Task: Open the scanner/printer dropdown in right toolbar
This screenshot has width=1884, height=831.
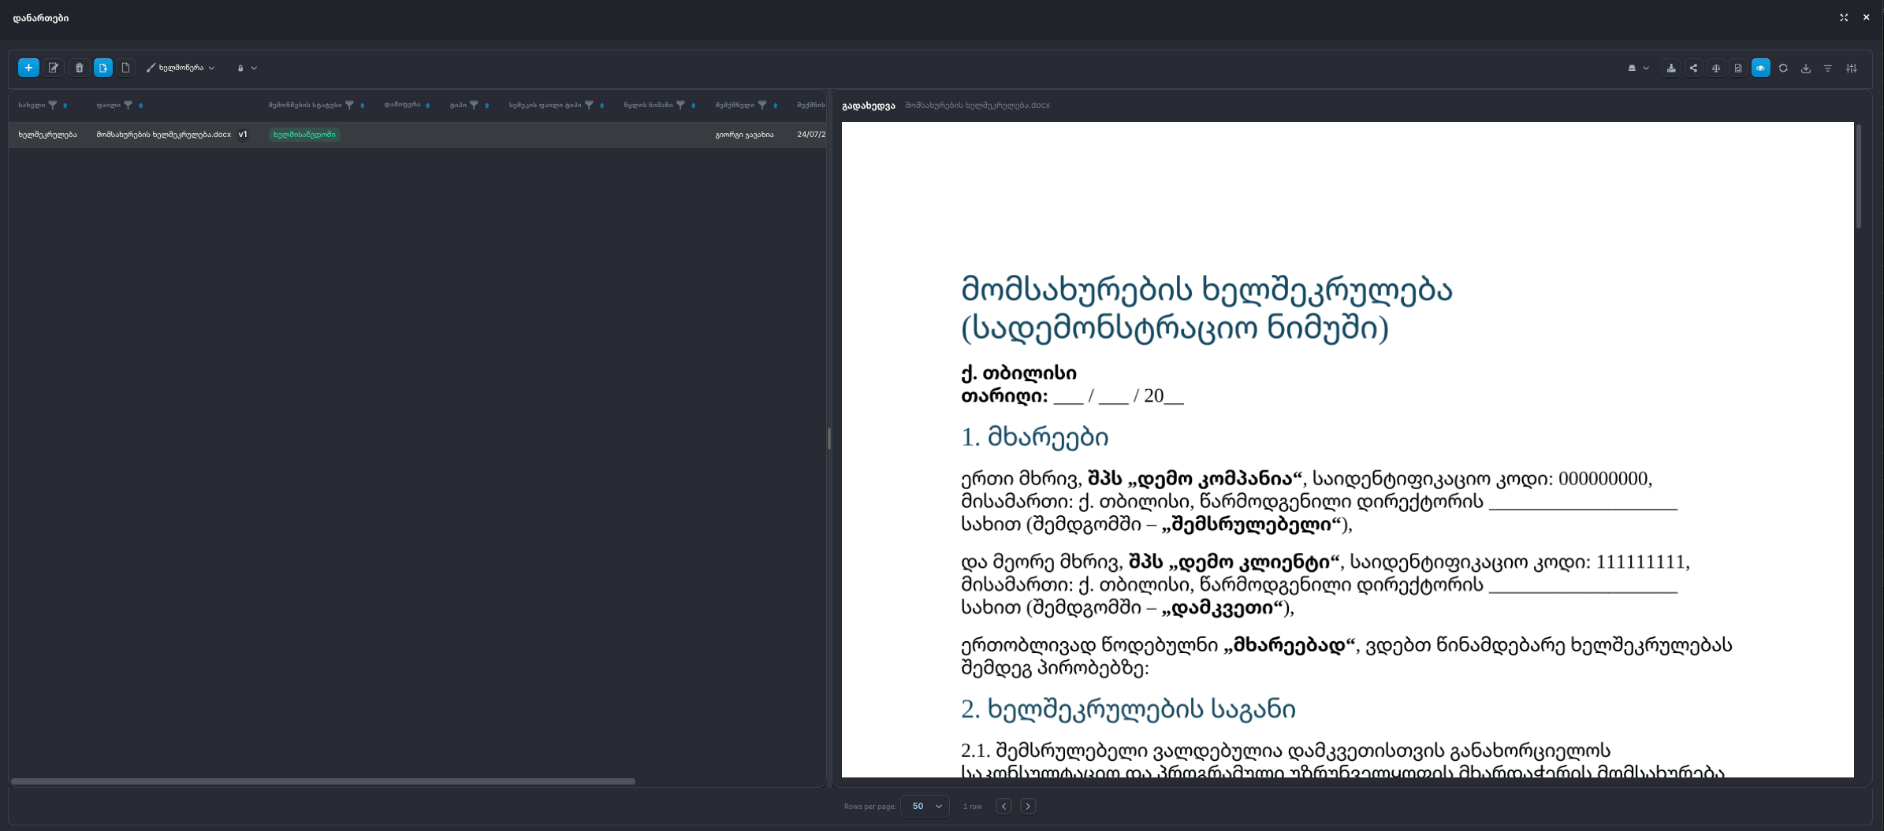Action: click(1638, 68)
